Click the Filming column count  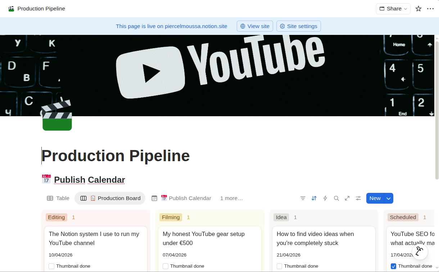188,217
